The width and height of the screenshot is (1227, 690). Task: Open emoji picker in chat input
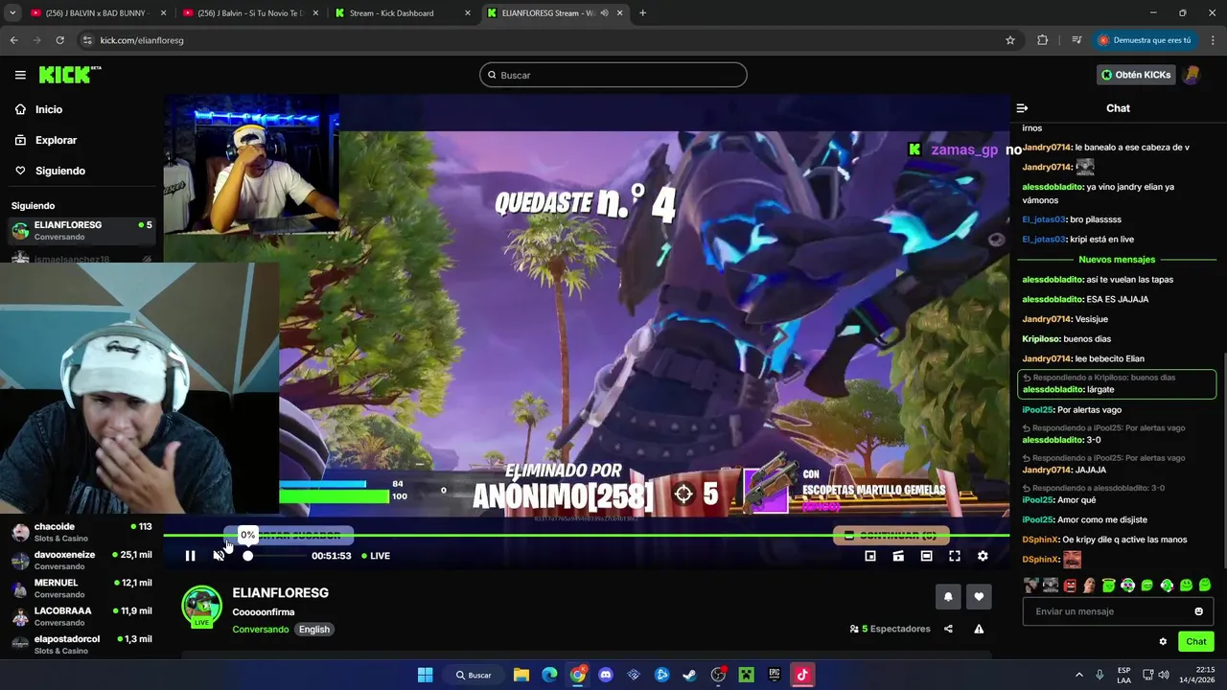click(x=1198, y=611)
